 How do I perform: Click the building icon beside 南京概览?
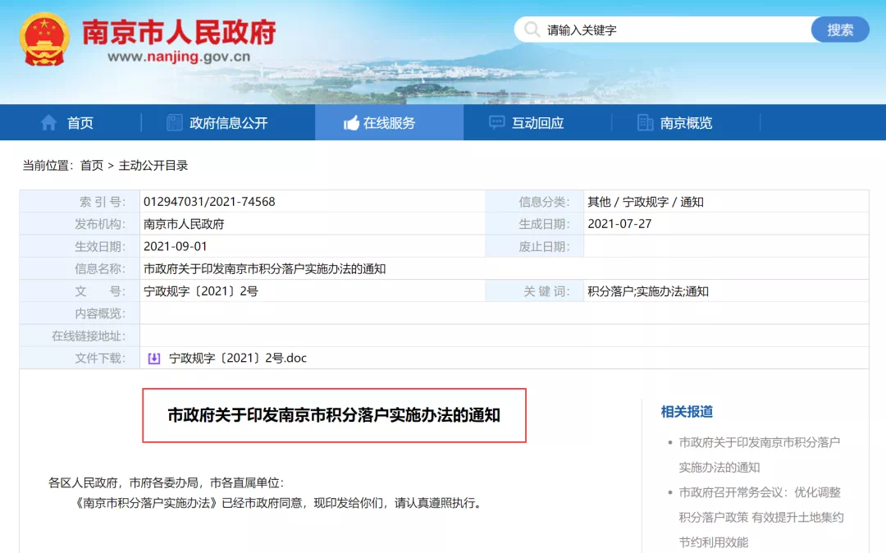coord(645,123)
